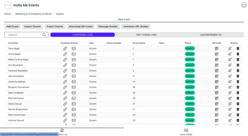248x136 pixels.
Task: Open Guest Media in bottom navigation
Action: point(186,131)
